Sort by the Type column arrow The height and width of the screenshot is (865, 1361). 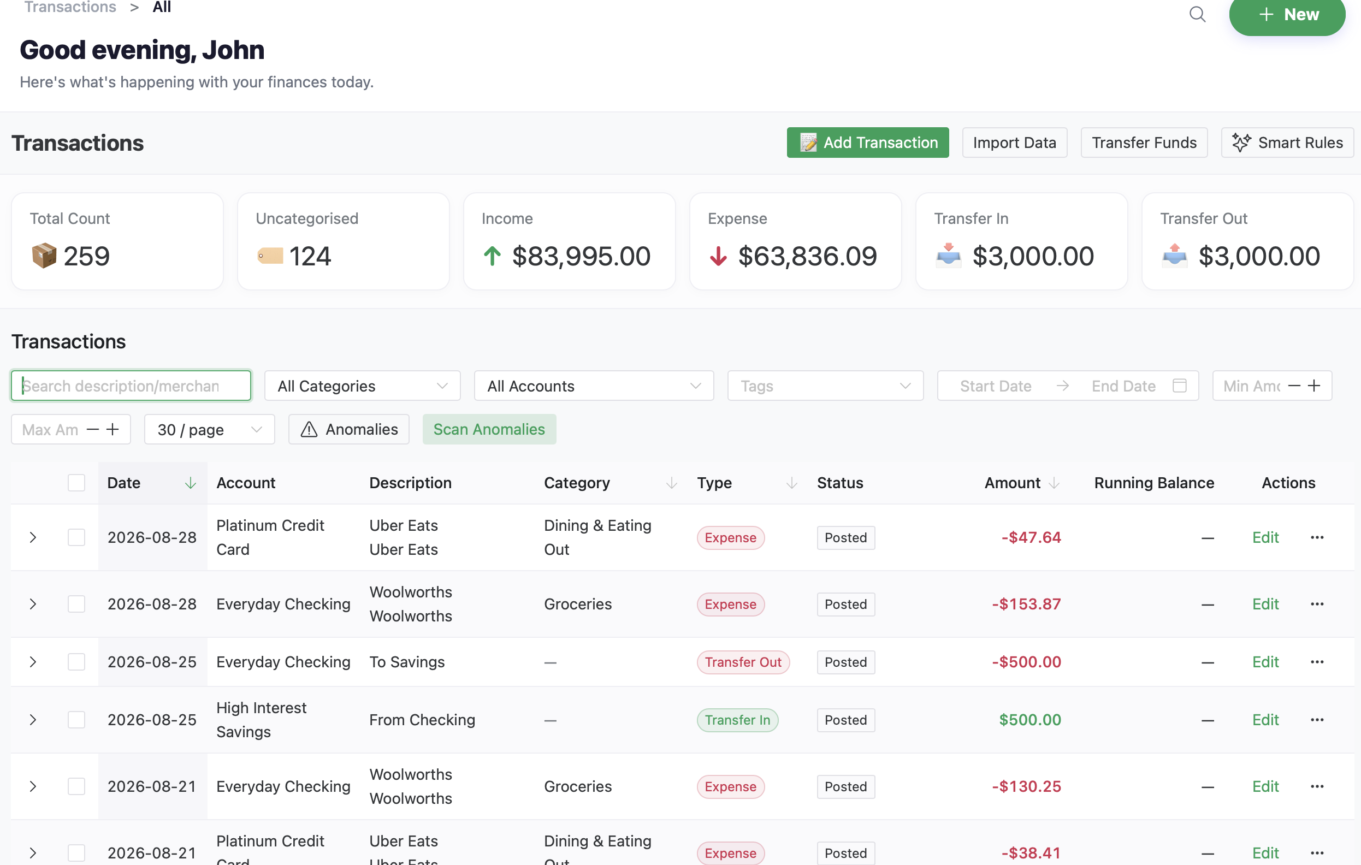click(792, 483)
